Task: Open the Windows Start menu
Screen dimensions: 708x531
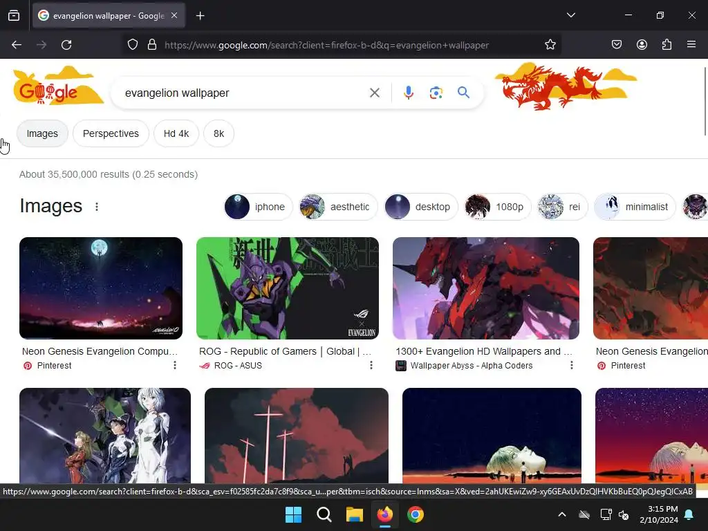Action: pos(293,514)
